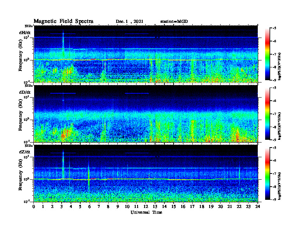Click the 'Universal Time' axis label
The image size is (307, 237).
click(146, 213)
